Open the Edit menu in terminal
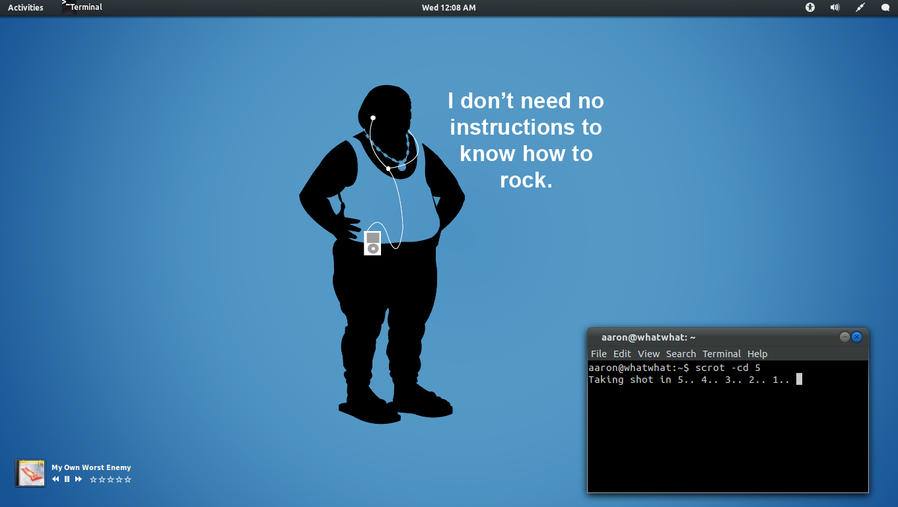This screenshot has height=507, width=898. pos(622,354)
